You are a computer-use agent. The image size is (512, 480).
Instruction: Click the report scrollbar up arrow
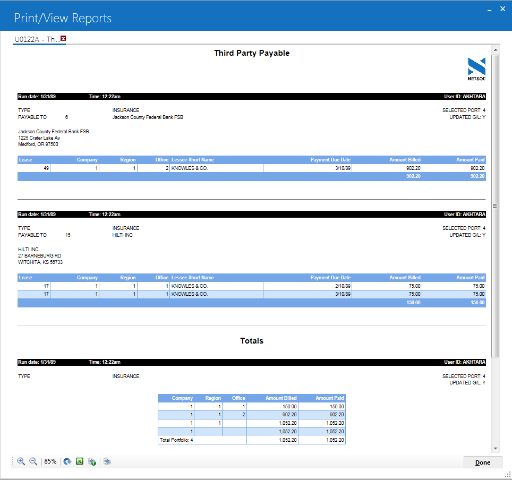pos(496,50)
